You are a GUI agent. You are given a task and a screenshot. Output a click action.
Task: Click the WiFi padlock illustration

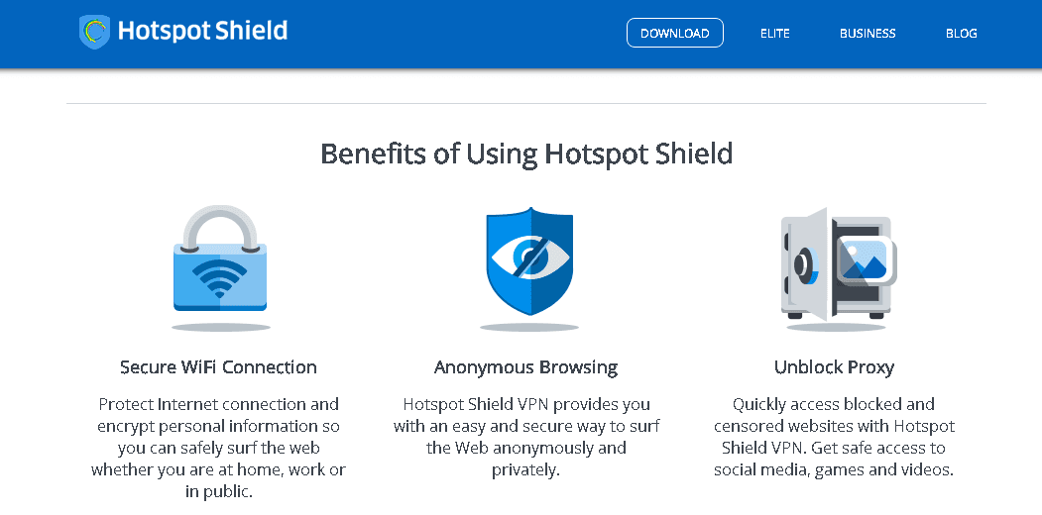click(x=220, y=258)
